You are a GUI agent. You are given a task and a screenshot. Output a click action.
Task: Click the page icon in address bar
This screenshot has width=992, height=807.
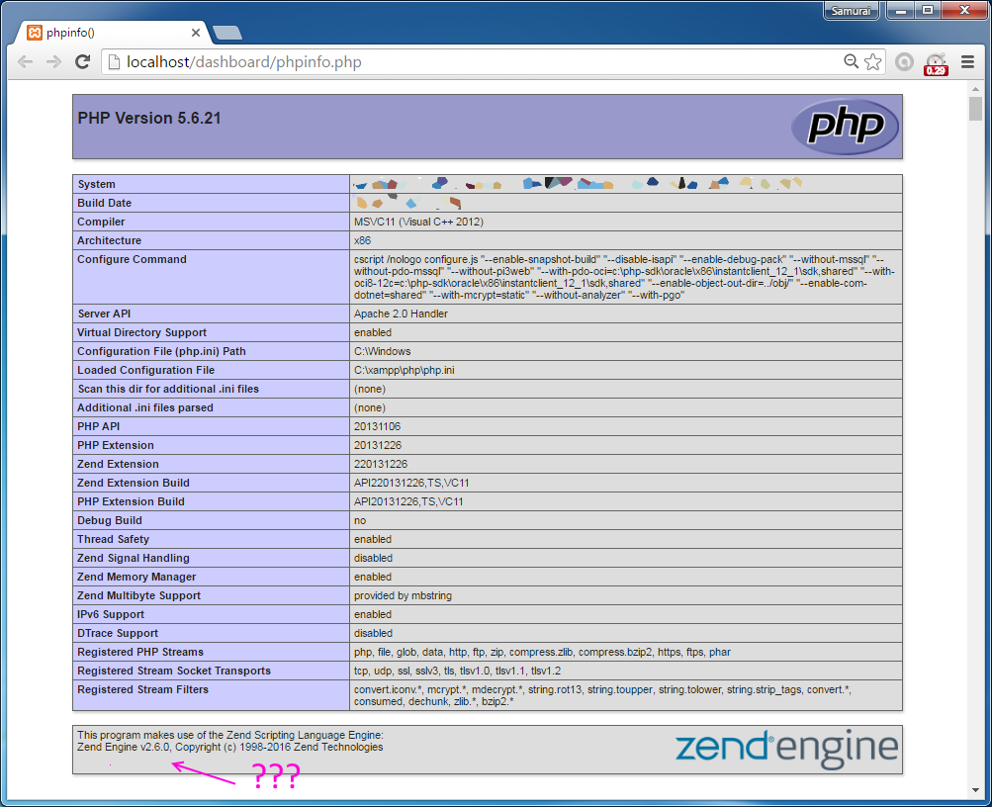pos(114,62)
